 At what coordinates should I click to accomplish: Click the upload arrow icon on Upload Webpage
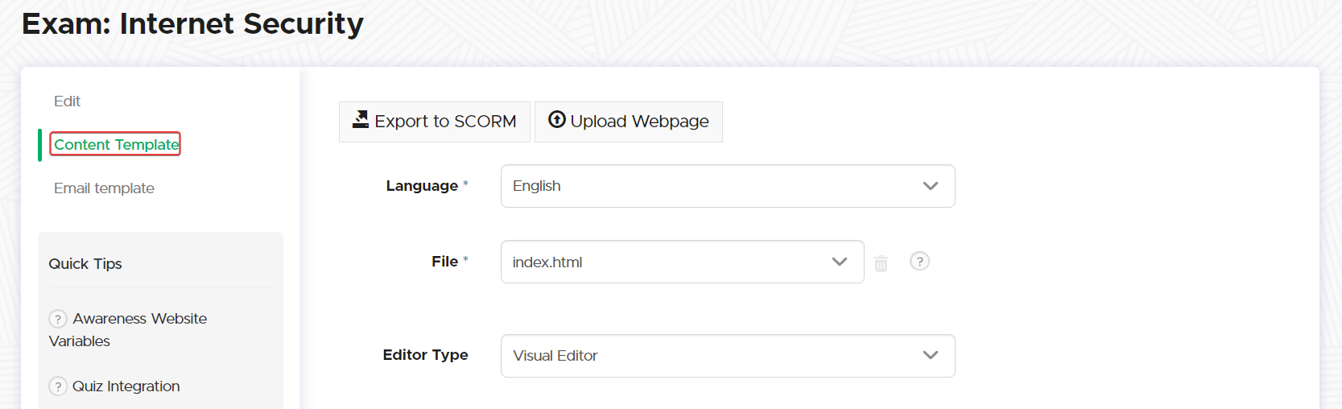coord(556,120)
